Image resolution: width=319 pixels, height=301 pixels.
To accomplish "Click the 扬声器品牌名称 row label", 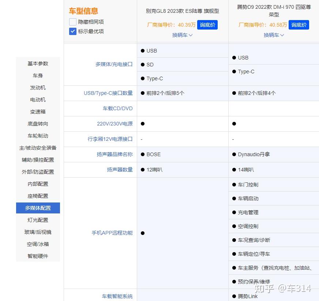I will point(114,154).
